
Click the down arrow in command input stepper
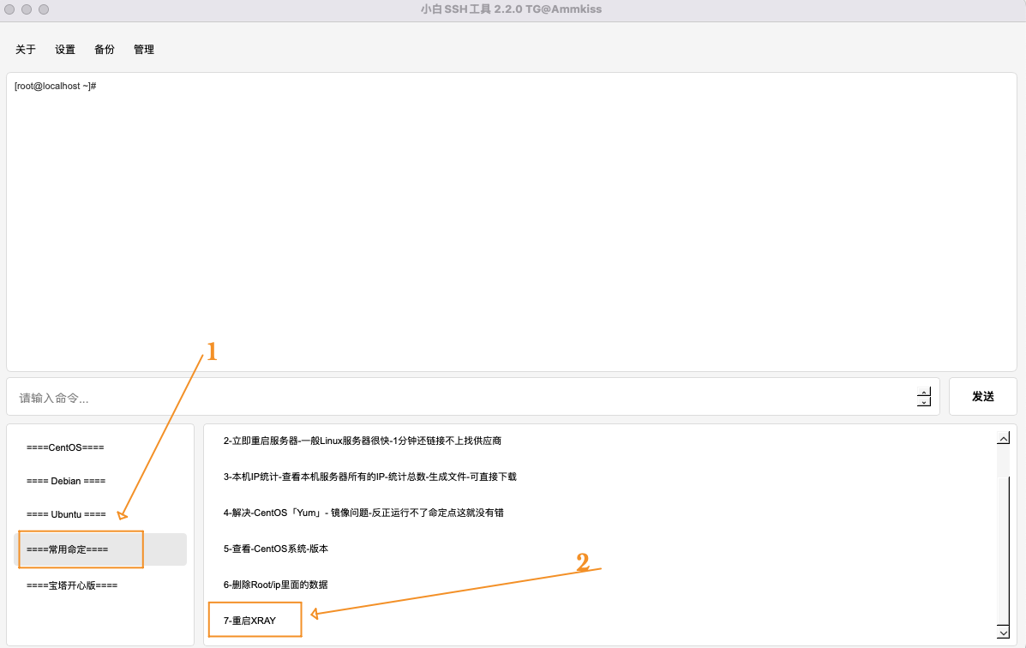(x=923, y=403)
